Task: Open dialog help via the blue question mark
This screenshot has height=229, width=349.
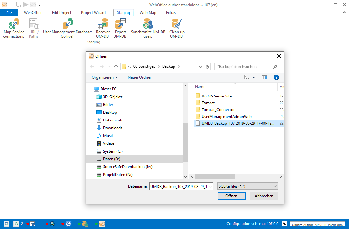Action: (276, 77)
